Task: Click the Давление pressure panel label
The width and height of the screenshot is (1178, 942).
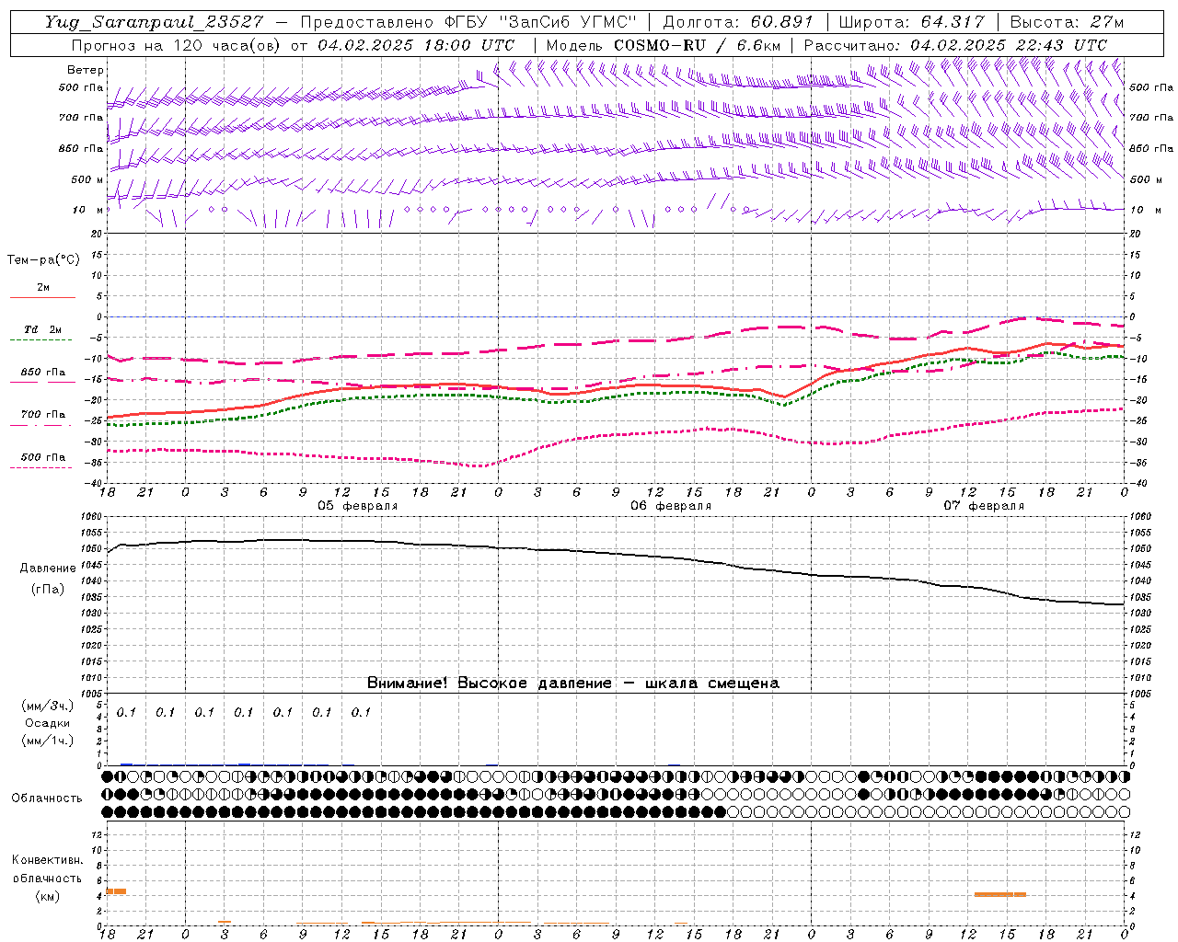Action: 48,569
